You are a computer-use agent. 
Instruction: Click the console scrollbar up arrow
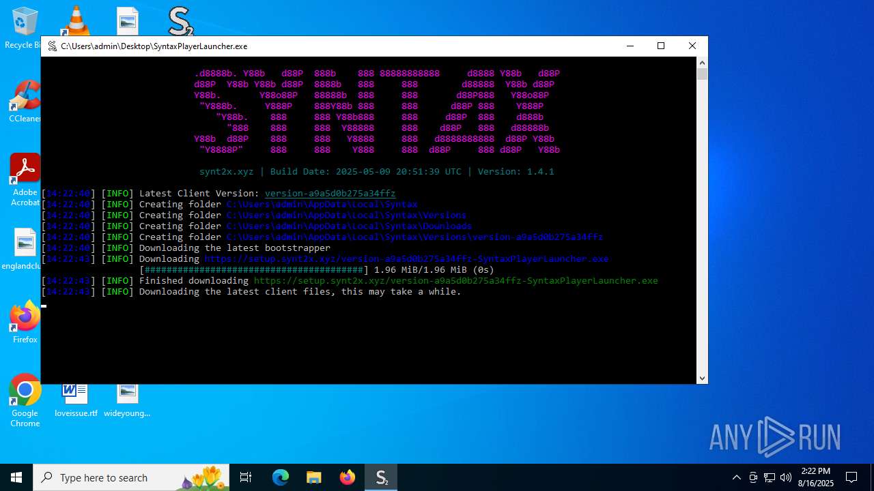[702, 63]
